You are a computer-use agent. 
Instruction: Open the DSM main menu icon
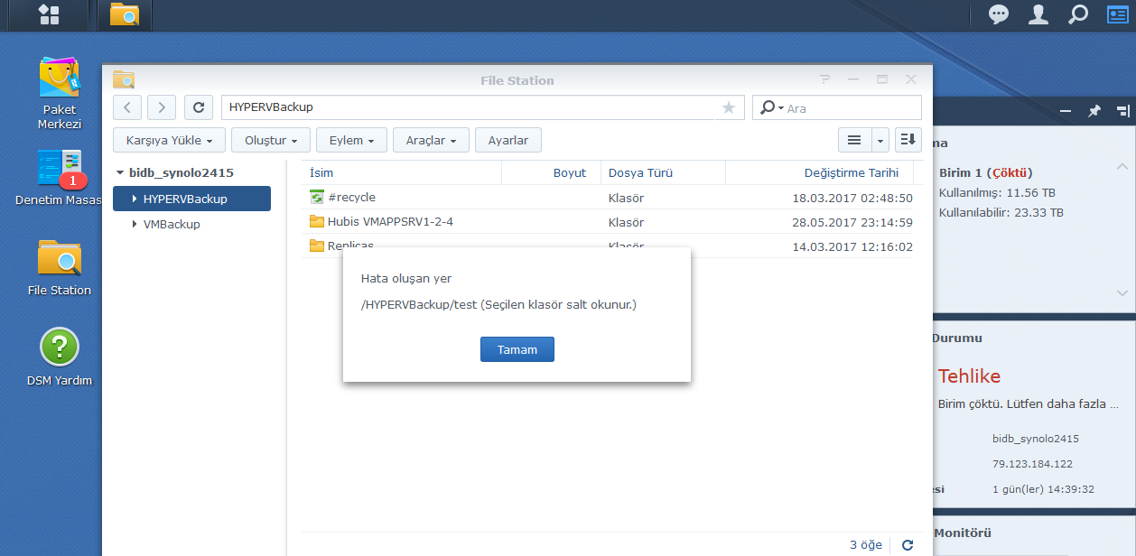tap(49, 14)
